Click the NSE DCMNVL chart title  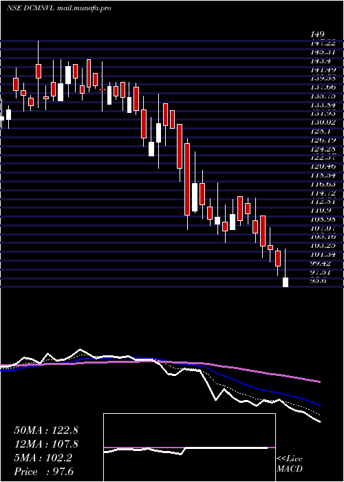pyautogui.click(x=31, y=8)
